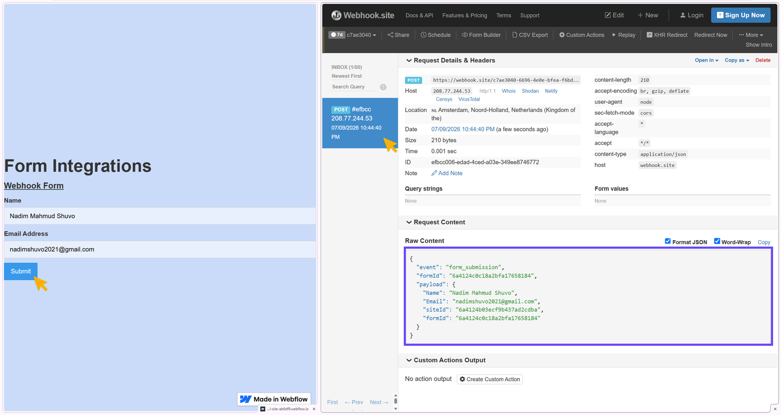781x415 pixels.
Task: Toggle the XHR Redirect checkbox
Action: point(650,35)
